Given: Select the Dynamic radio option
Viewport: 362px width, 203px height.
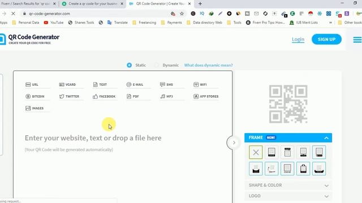Looking at the screenshot, I should click(x=157, y=65).
